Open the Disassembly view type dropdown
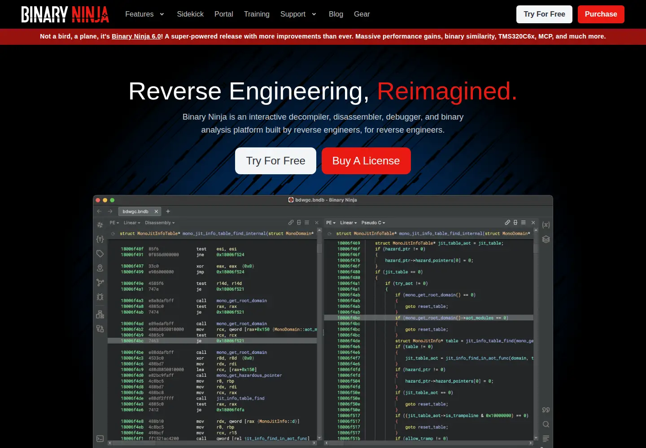Screen dimensions: 646x448 click(160, 223)
